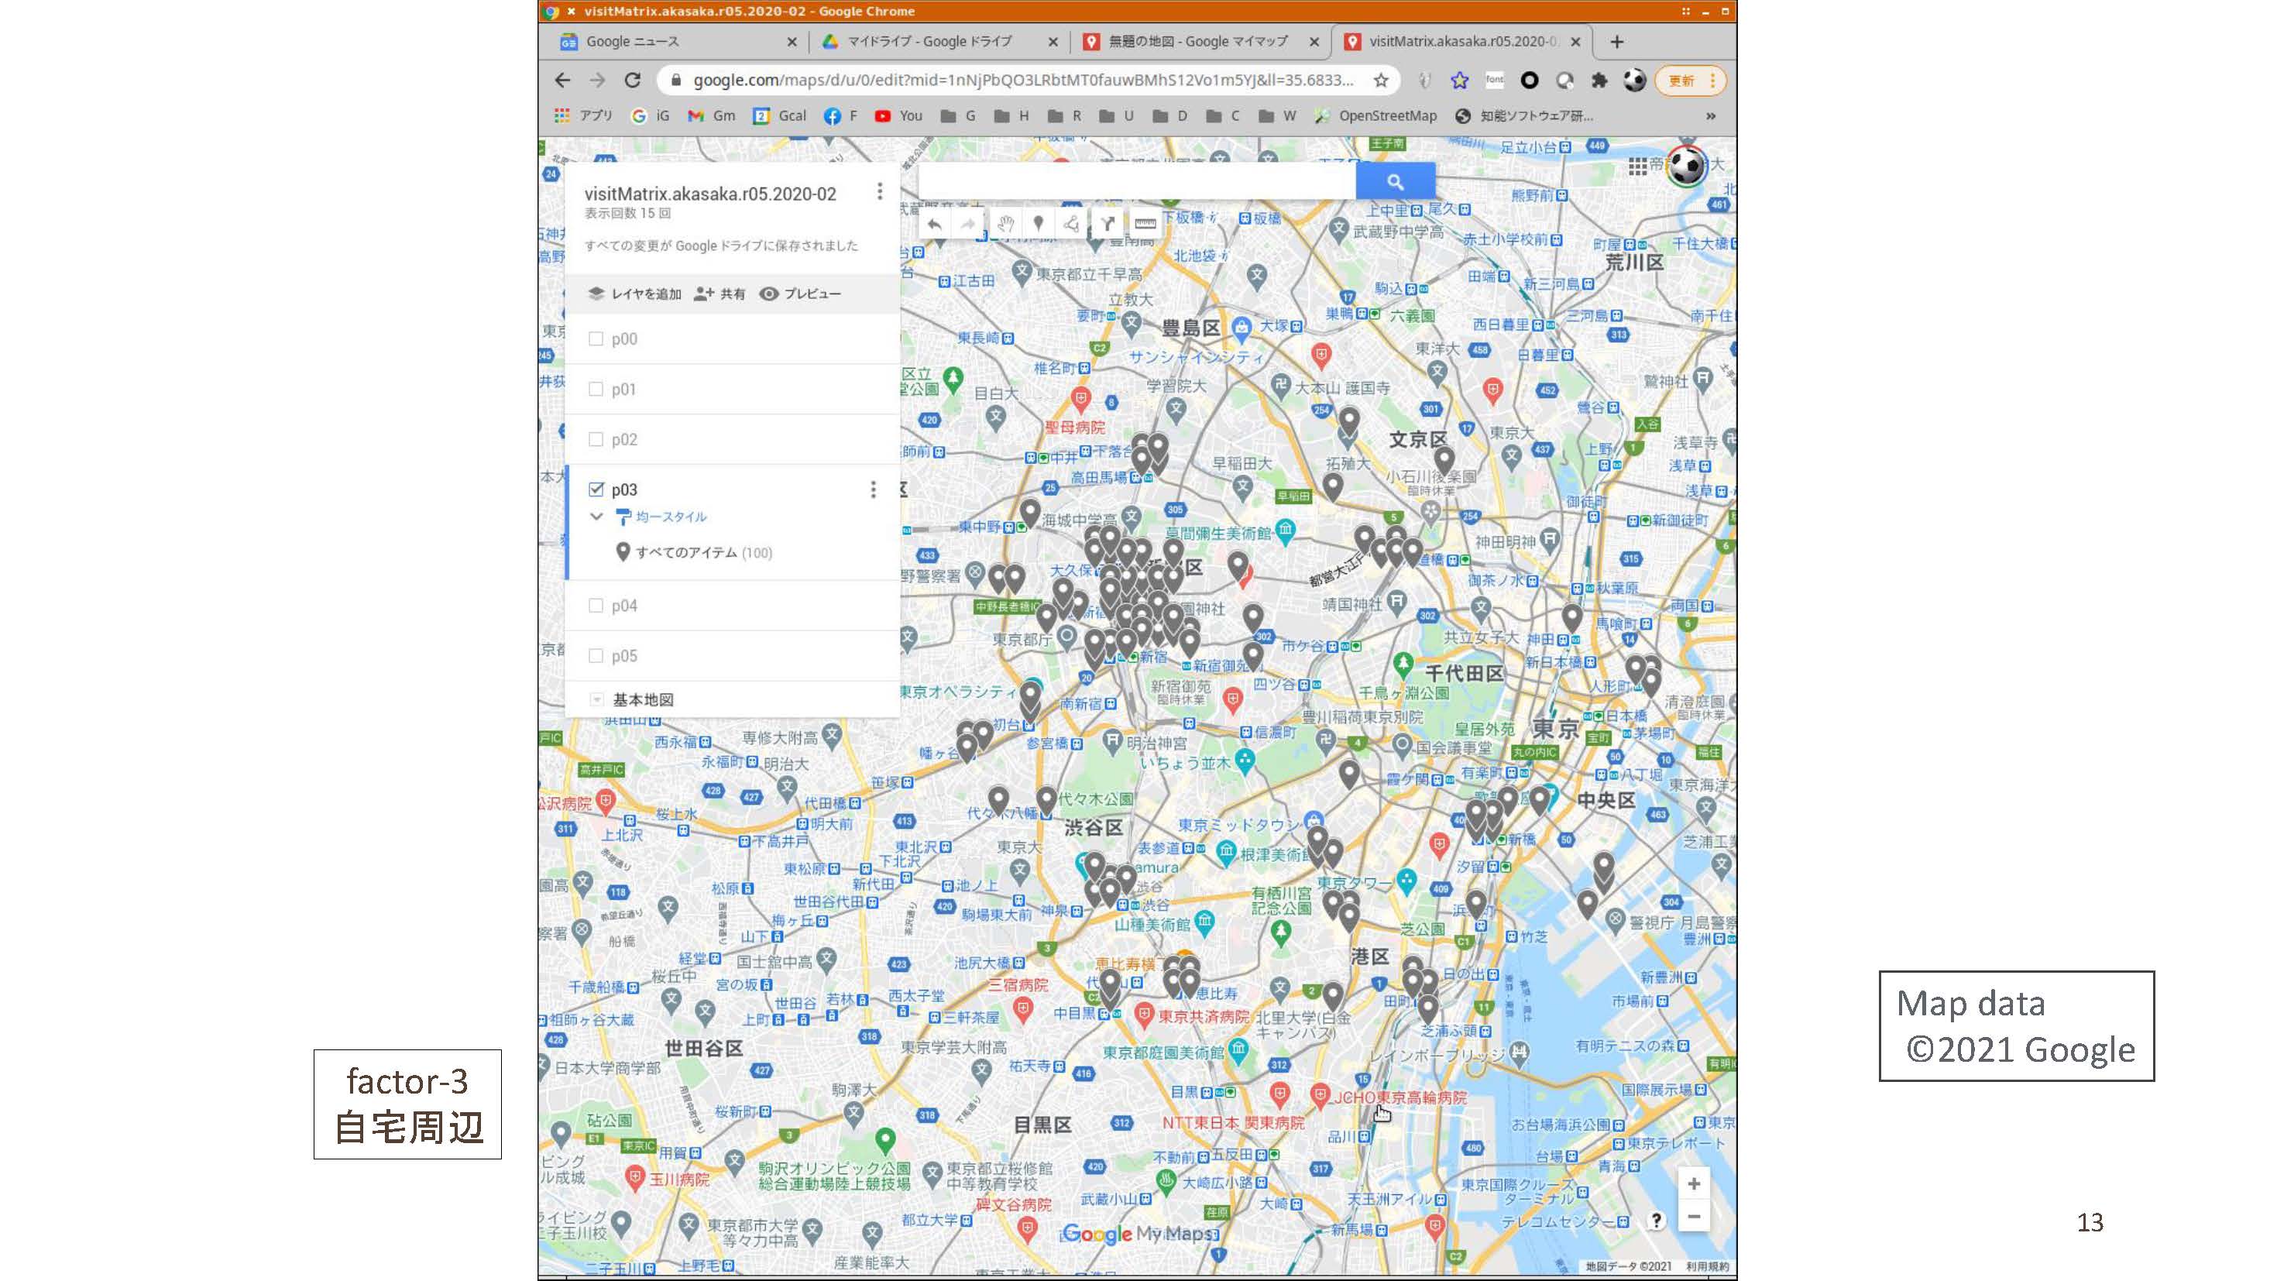Image resolution: width=2277 pixels, height=1281 pixels.
Task: Enable the p04 layer checkbox
Action: tap(596, 606)
